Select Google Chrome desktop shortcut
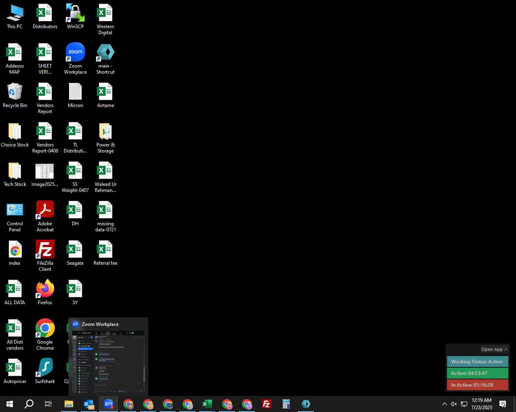 coord(45,335)
